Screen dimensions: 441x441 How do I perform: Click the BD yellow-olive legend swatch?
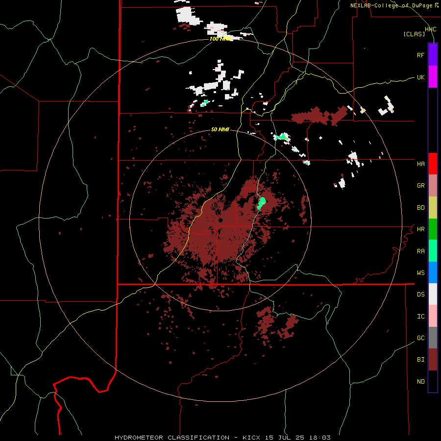(x=433, y=208)
